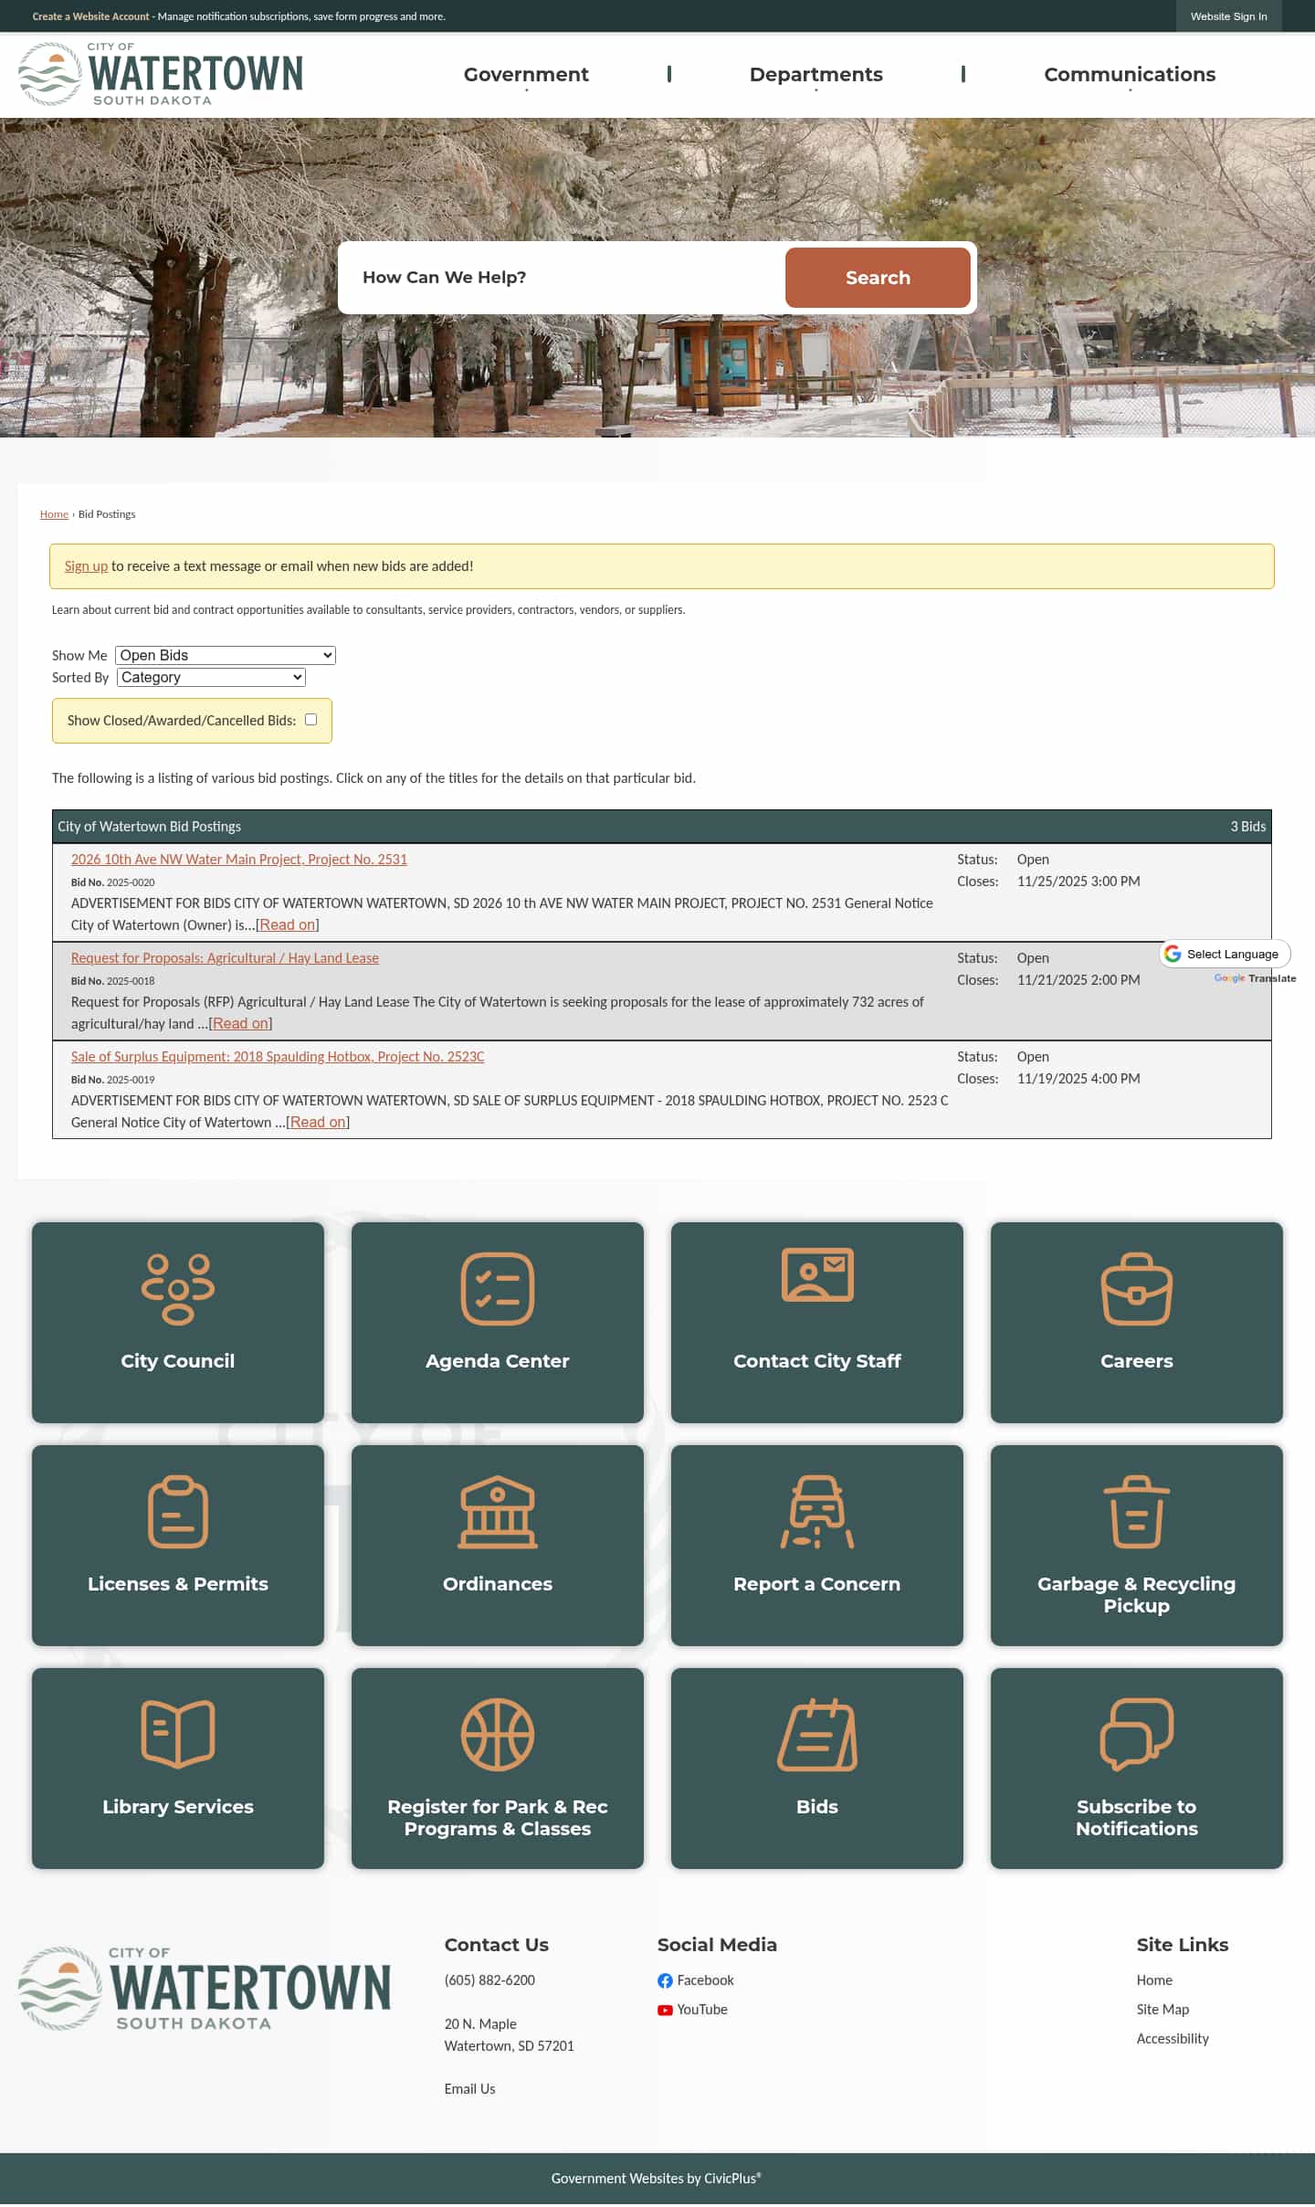Screen dimensions: 1315x2207
Task: Check Show Closed/Awarded/Cancelled Bids checkbox
Action: coord(310,720)
